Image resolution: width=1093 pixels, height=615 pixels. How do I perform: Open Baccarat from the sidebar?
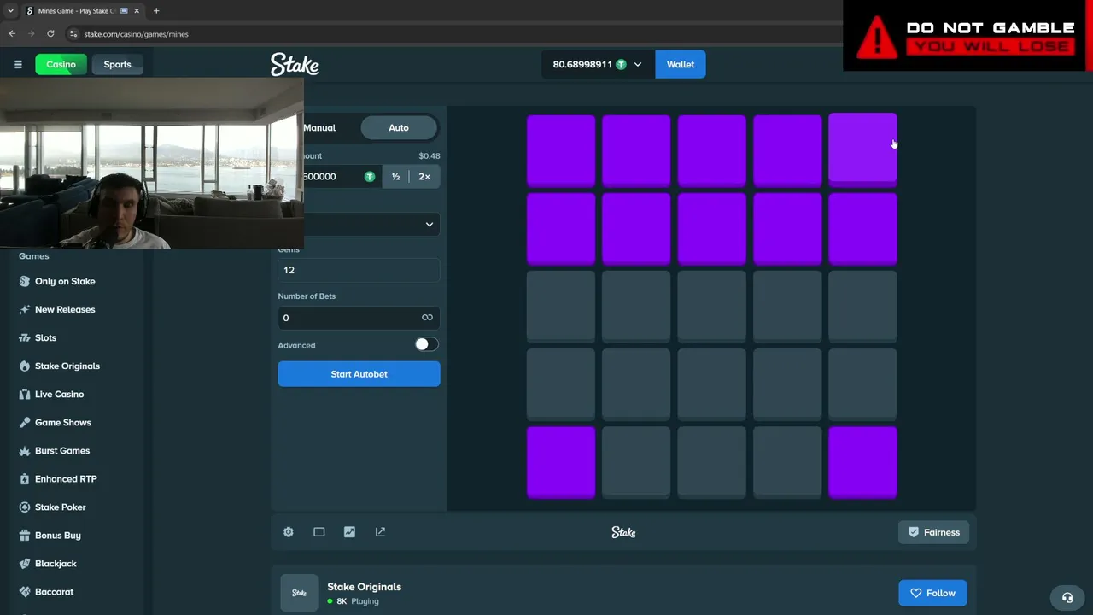click(x=54, y=592)
